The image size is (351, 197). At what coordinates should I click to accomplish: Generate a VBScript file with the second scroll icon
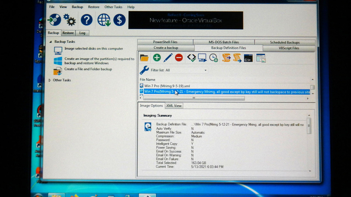237,58
